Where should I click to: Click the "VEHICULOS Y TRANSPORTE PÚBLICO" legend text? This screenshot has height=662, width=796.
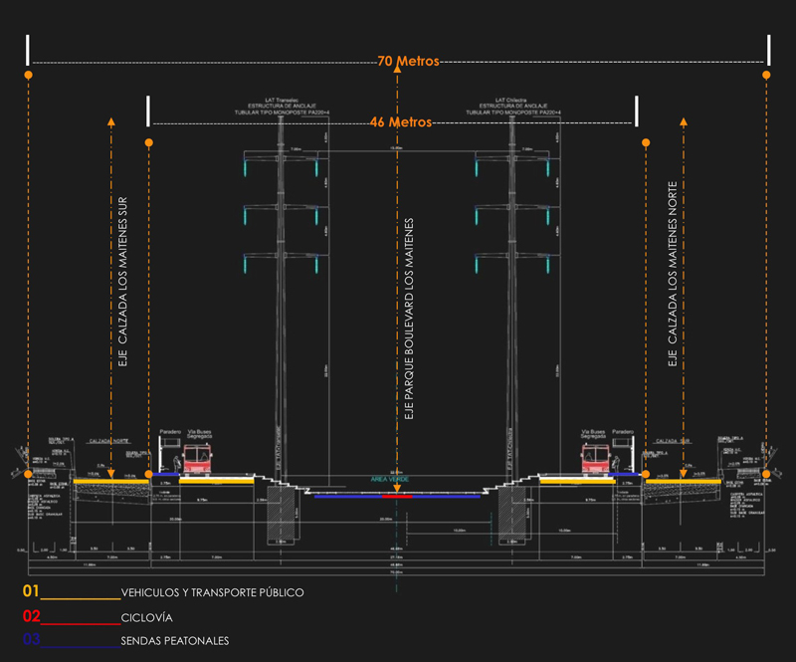click(212, 593)
